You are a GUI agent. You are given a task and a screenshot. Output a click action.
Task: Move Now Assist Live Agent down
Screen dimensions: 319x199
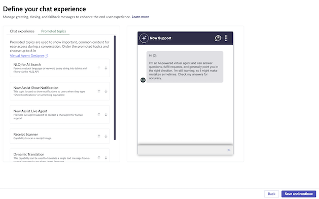tap(106, 114)
